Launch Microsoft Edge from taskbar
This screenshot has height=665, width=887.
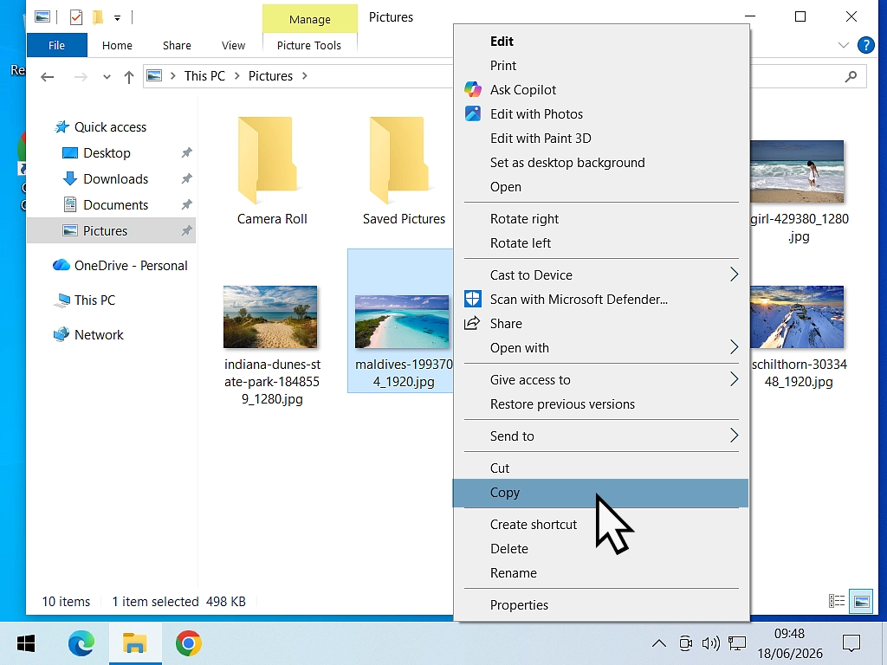coord(81,643)
